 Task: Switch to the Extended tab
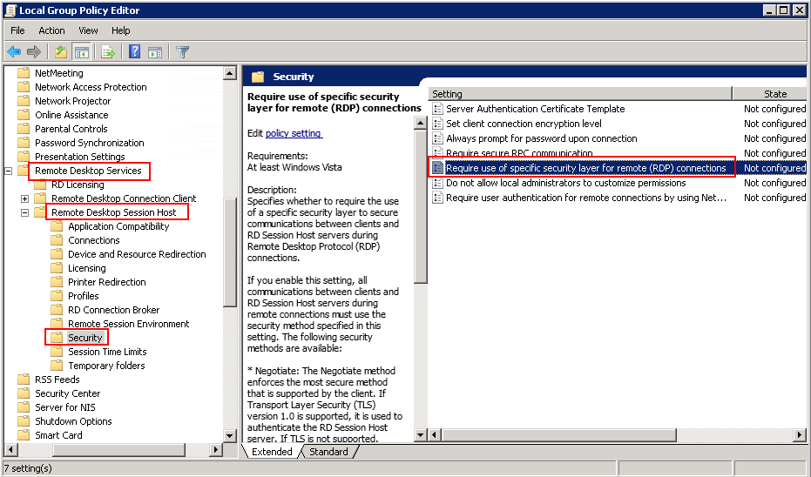[x=272, y=452]
